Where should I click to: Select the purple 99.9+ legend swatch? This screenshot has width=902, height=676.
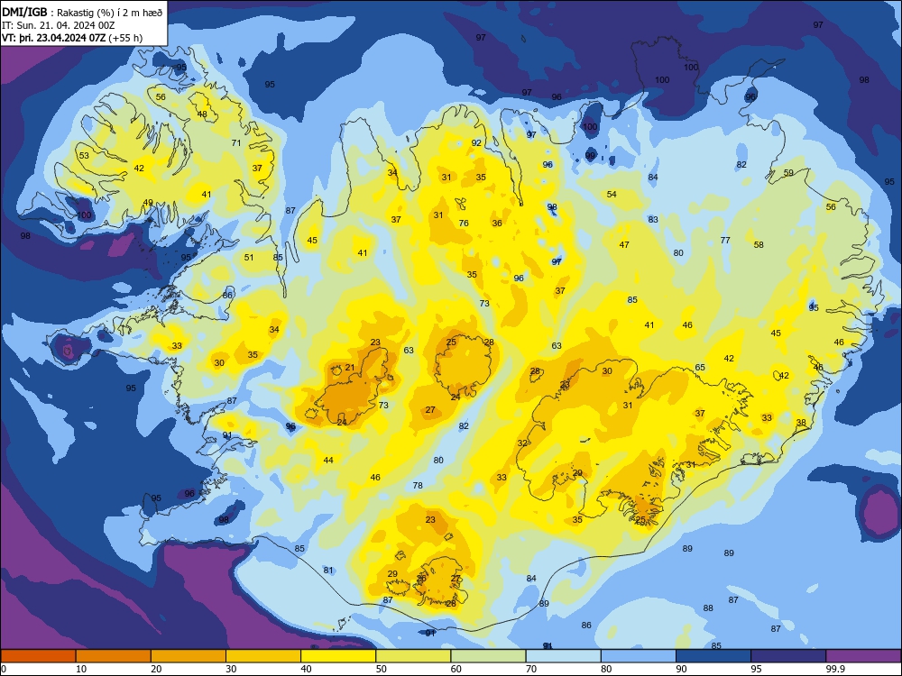tap(863, 656)
